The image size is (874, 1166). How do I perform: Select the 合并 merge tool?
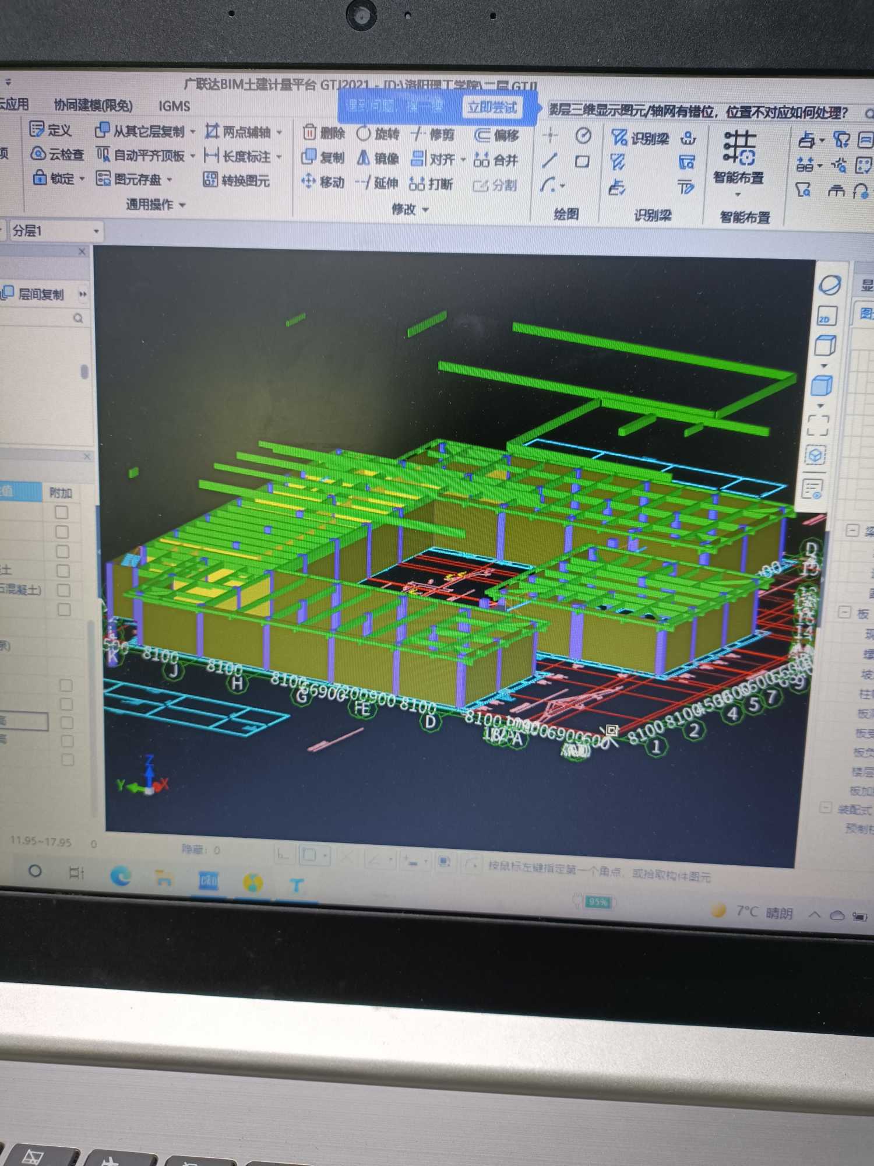[496, 159]
